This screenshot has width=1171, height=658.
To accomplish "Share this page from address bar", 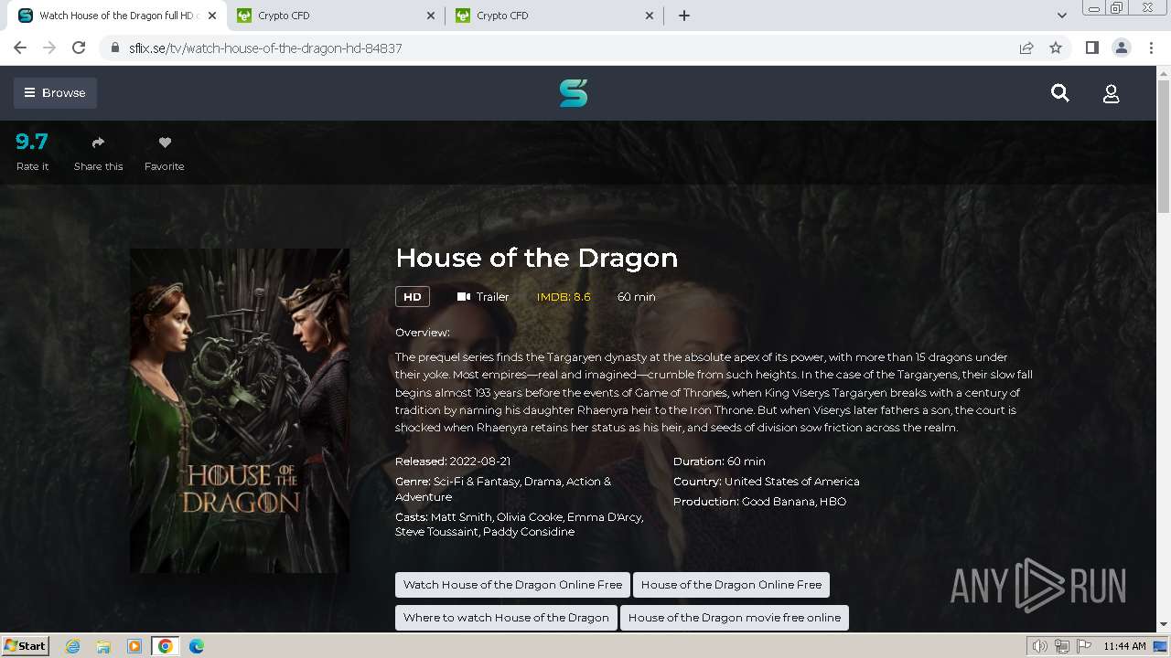I will pyautogui.click(x=1026, y=48).
